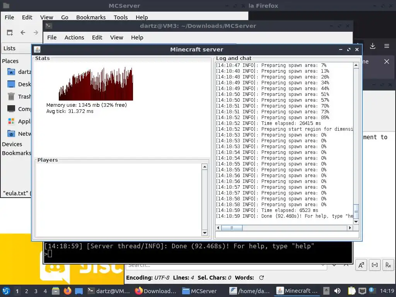Open the file manager Tools menu
The height and width of the screenshot is (297, 396).
[x=121, y=17]
